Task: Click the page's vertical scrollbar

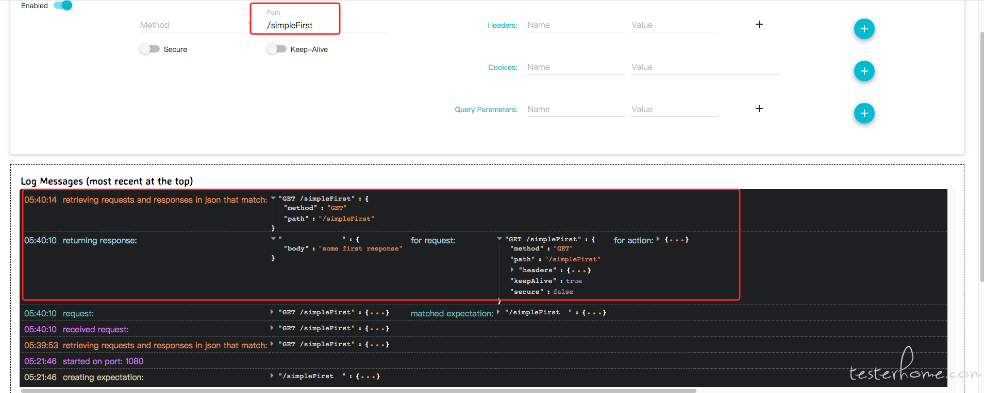Action: [x=981, y=157]
